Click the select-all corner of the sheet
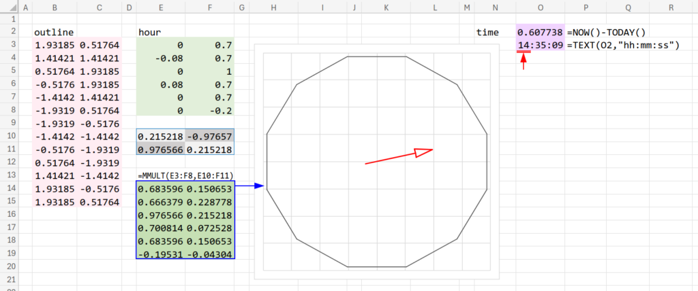Viewport: 698px width, 291px height. coord(7,7)
